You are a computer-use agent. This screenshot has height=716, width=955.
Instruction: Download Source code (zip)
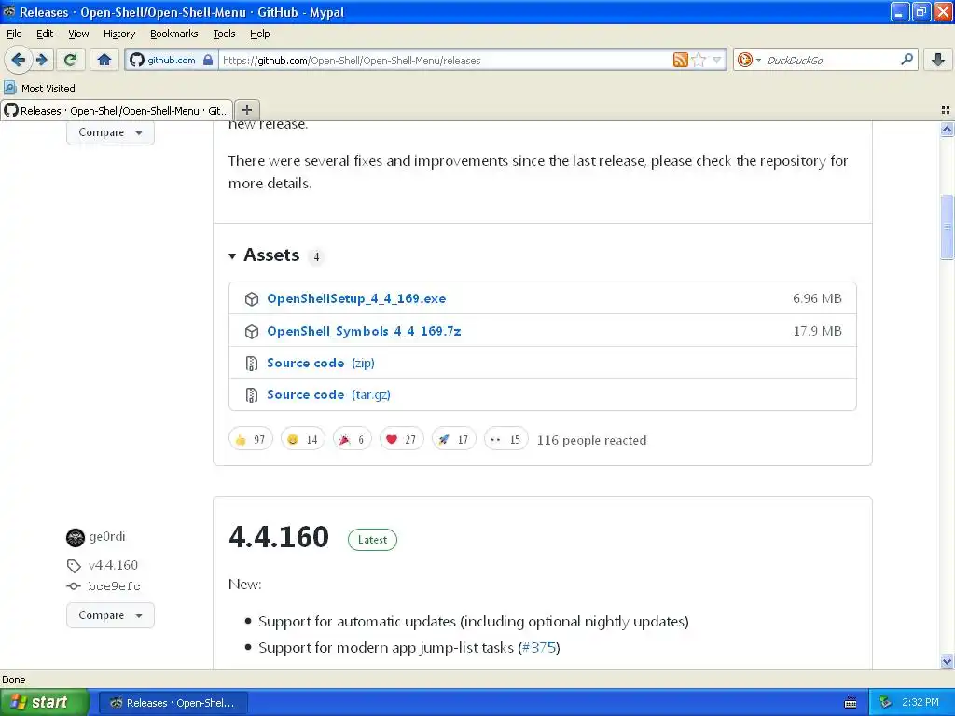(x=321, y=363)
